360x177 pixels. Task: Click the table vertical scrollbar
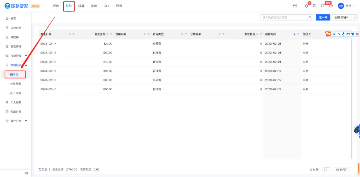coord(351,98)
